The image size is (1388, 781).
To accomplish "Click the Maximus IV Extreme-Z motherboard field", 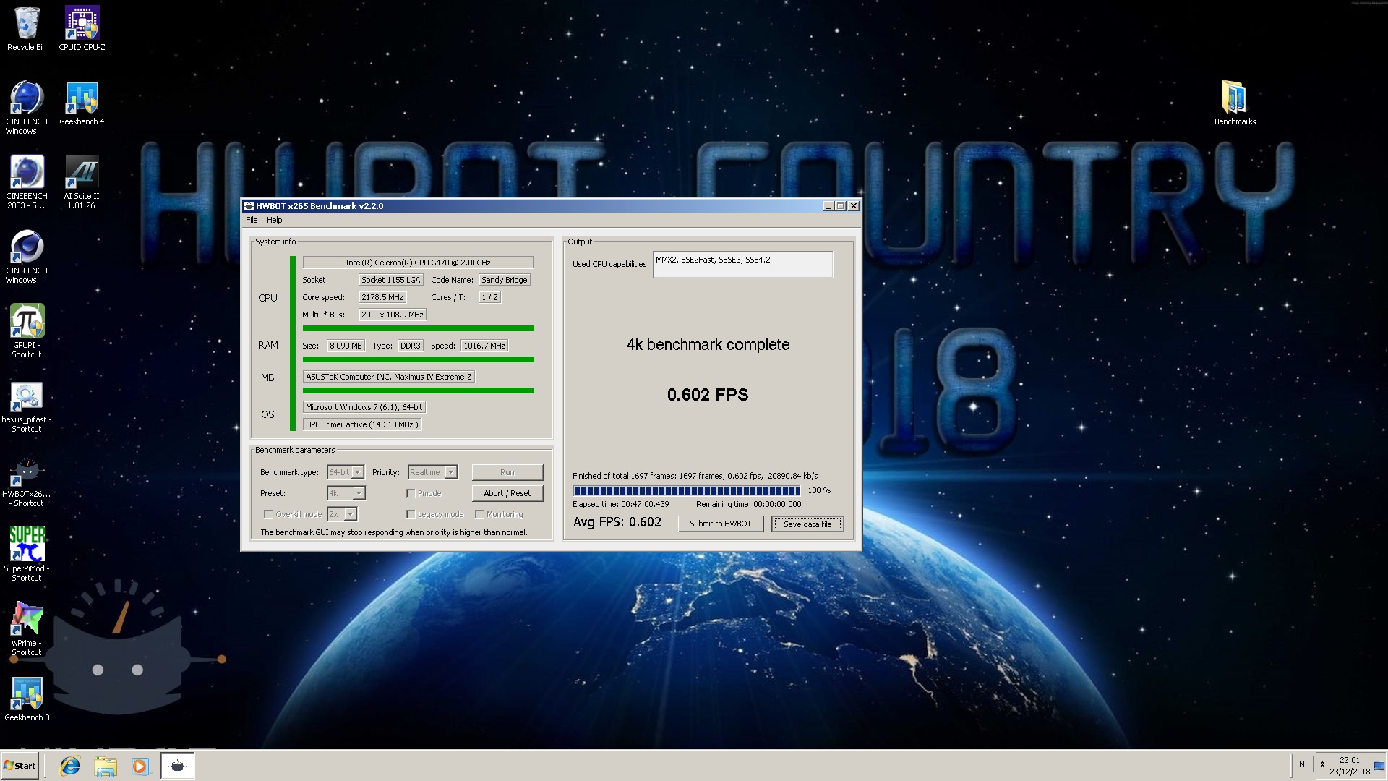I will point(388,377).
